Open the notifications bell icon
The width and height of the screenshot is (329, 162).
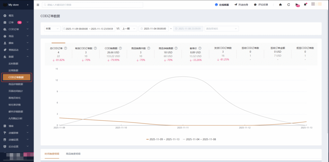pos(305,5)
